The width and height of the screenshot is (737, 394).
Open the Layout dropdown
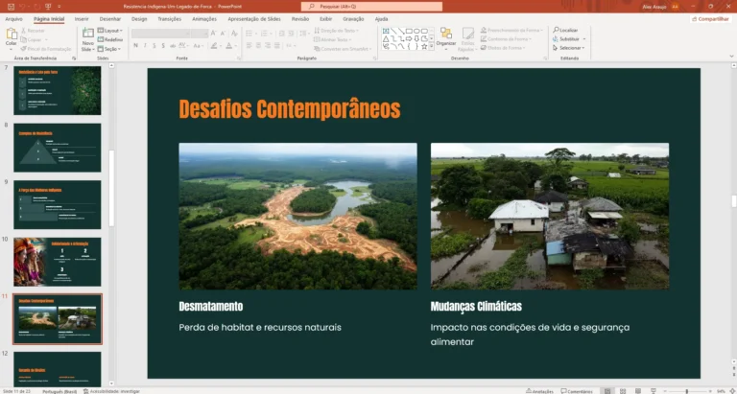(110, 31)
